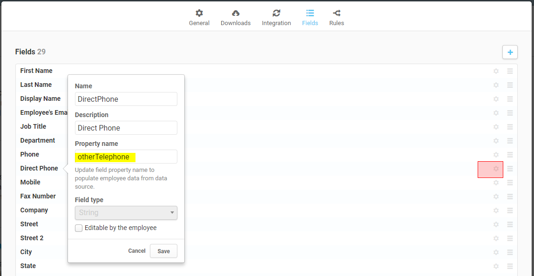Select the State field label
This screenshot has height=276, width=534.
[x=28, y=266]
